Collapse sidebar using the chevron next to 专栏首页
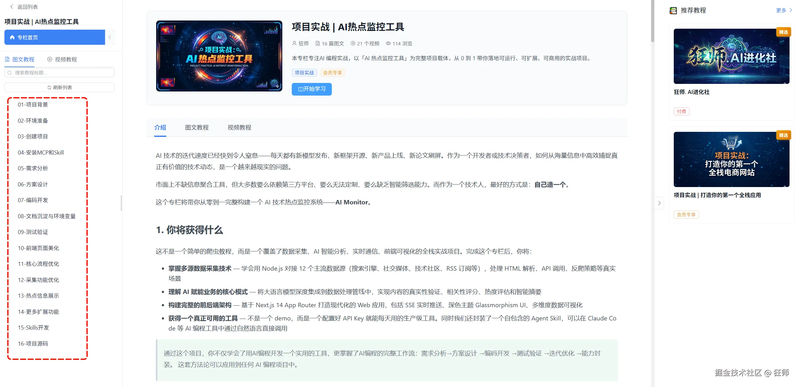This screenshot has width=799, height=387. coord(110,37)
